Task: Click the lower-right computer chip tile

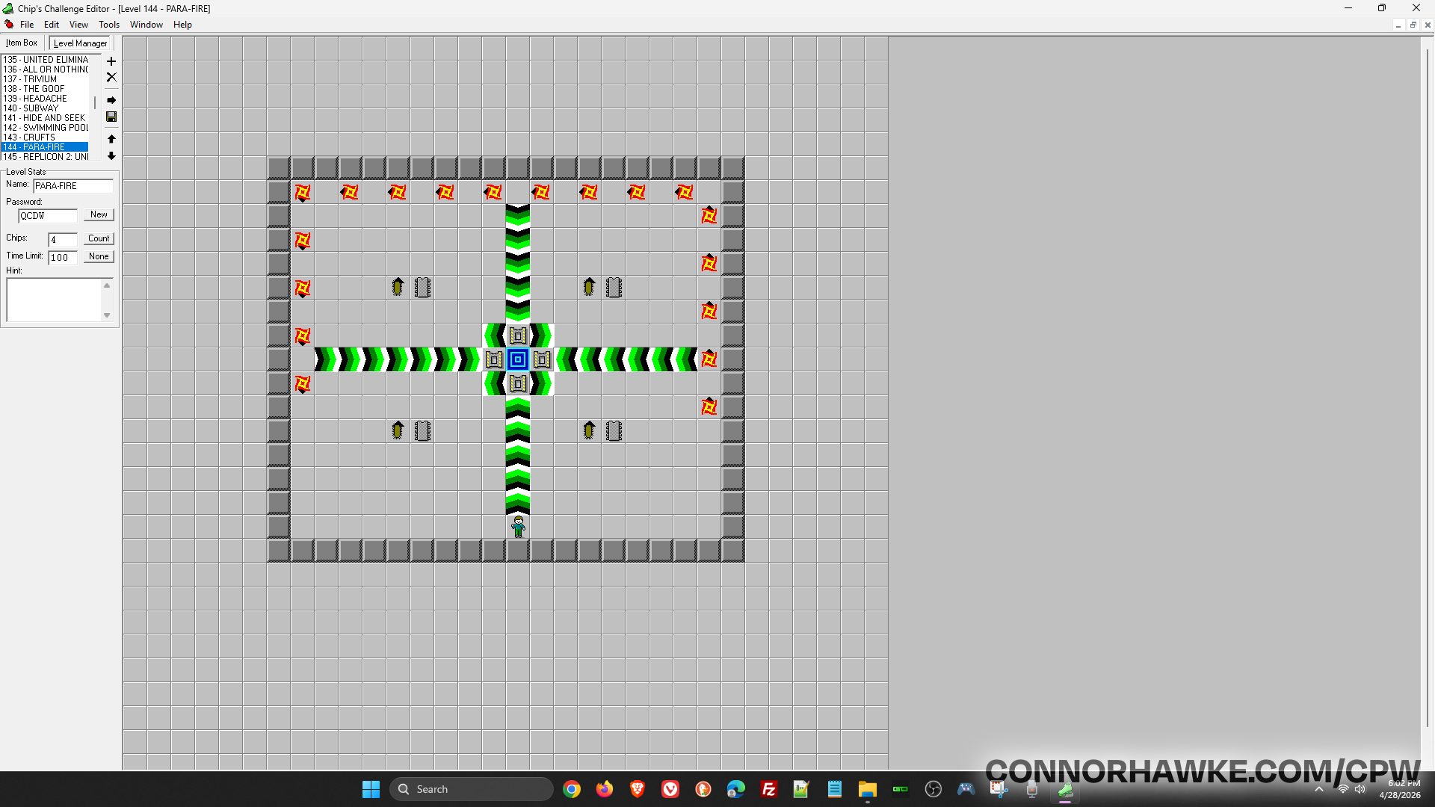Action: (614, 431)
